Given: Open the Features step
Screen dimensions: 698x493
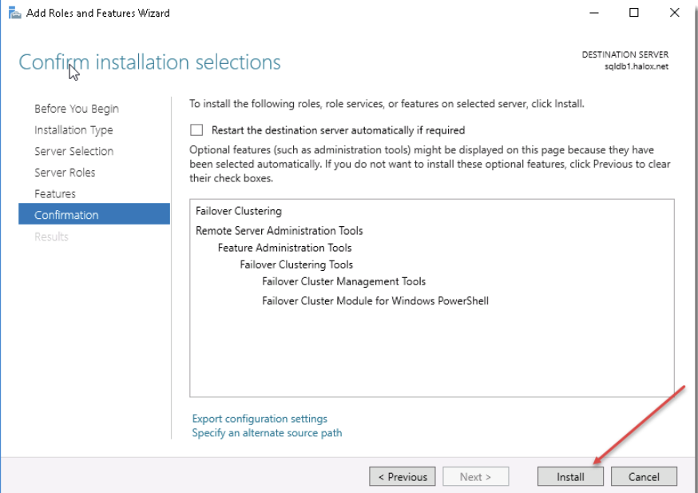Looking at the screenshot, I should [55, 193].
